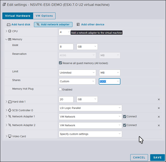166x162 pixels.
Task: Toggle Reserve all guest memory checkbox
Action: click(60, 63)
